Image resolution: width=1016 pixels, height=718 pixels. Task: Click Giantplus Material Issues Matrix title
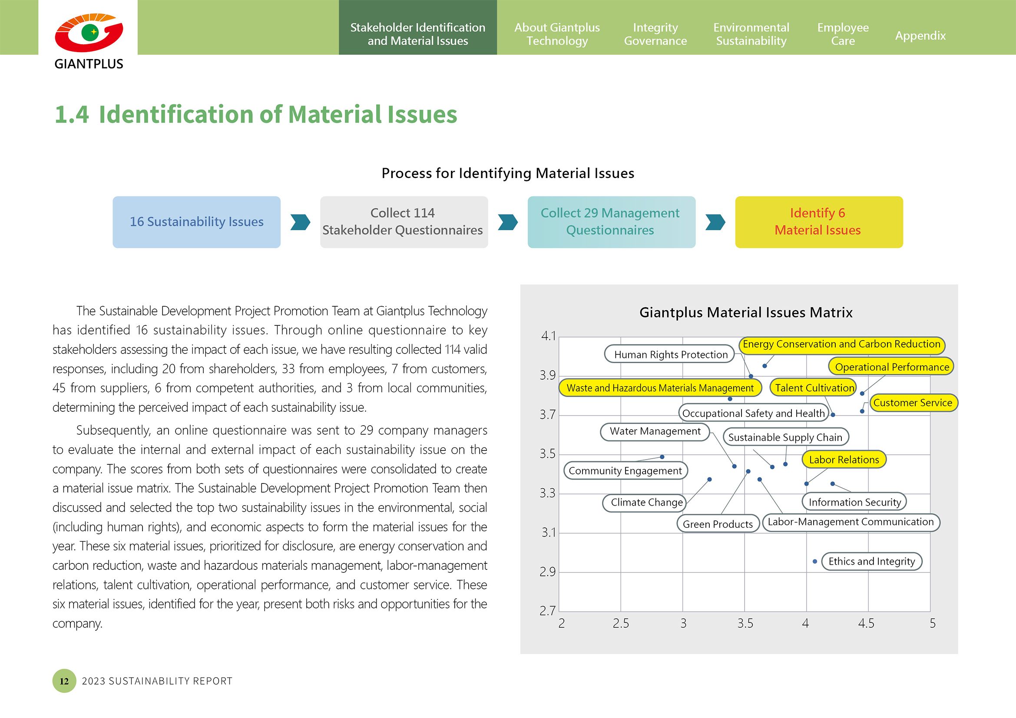click(x=746, y=312)
